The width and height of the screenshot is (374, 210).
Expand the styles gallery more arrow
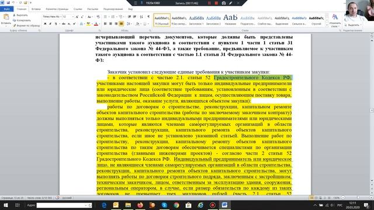pos(327,24)
